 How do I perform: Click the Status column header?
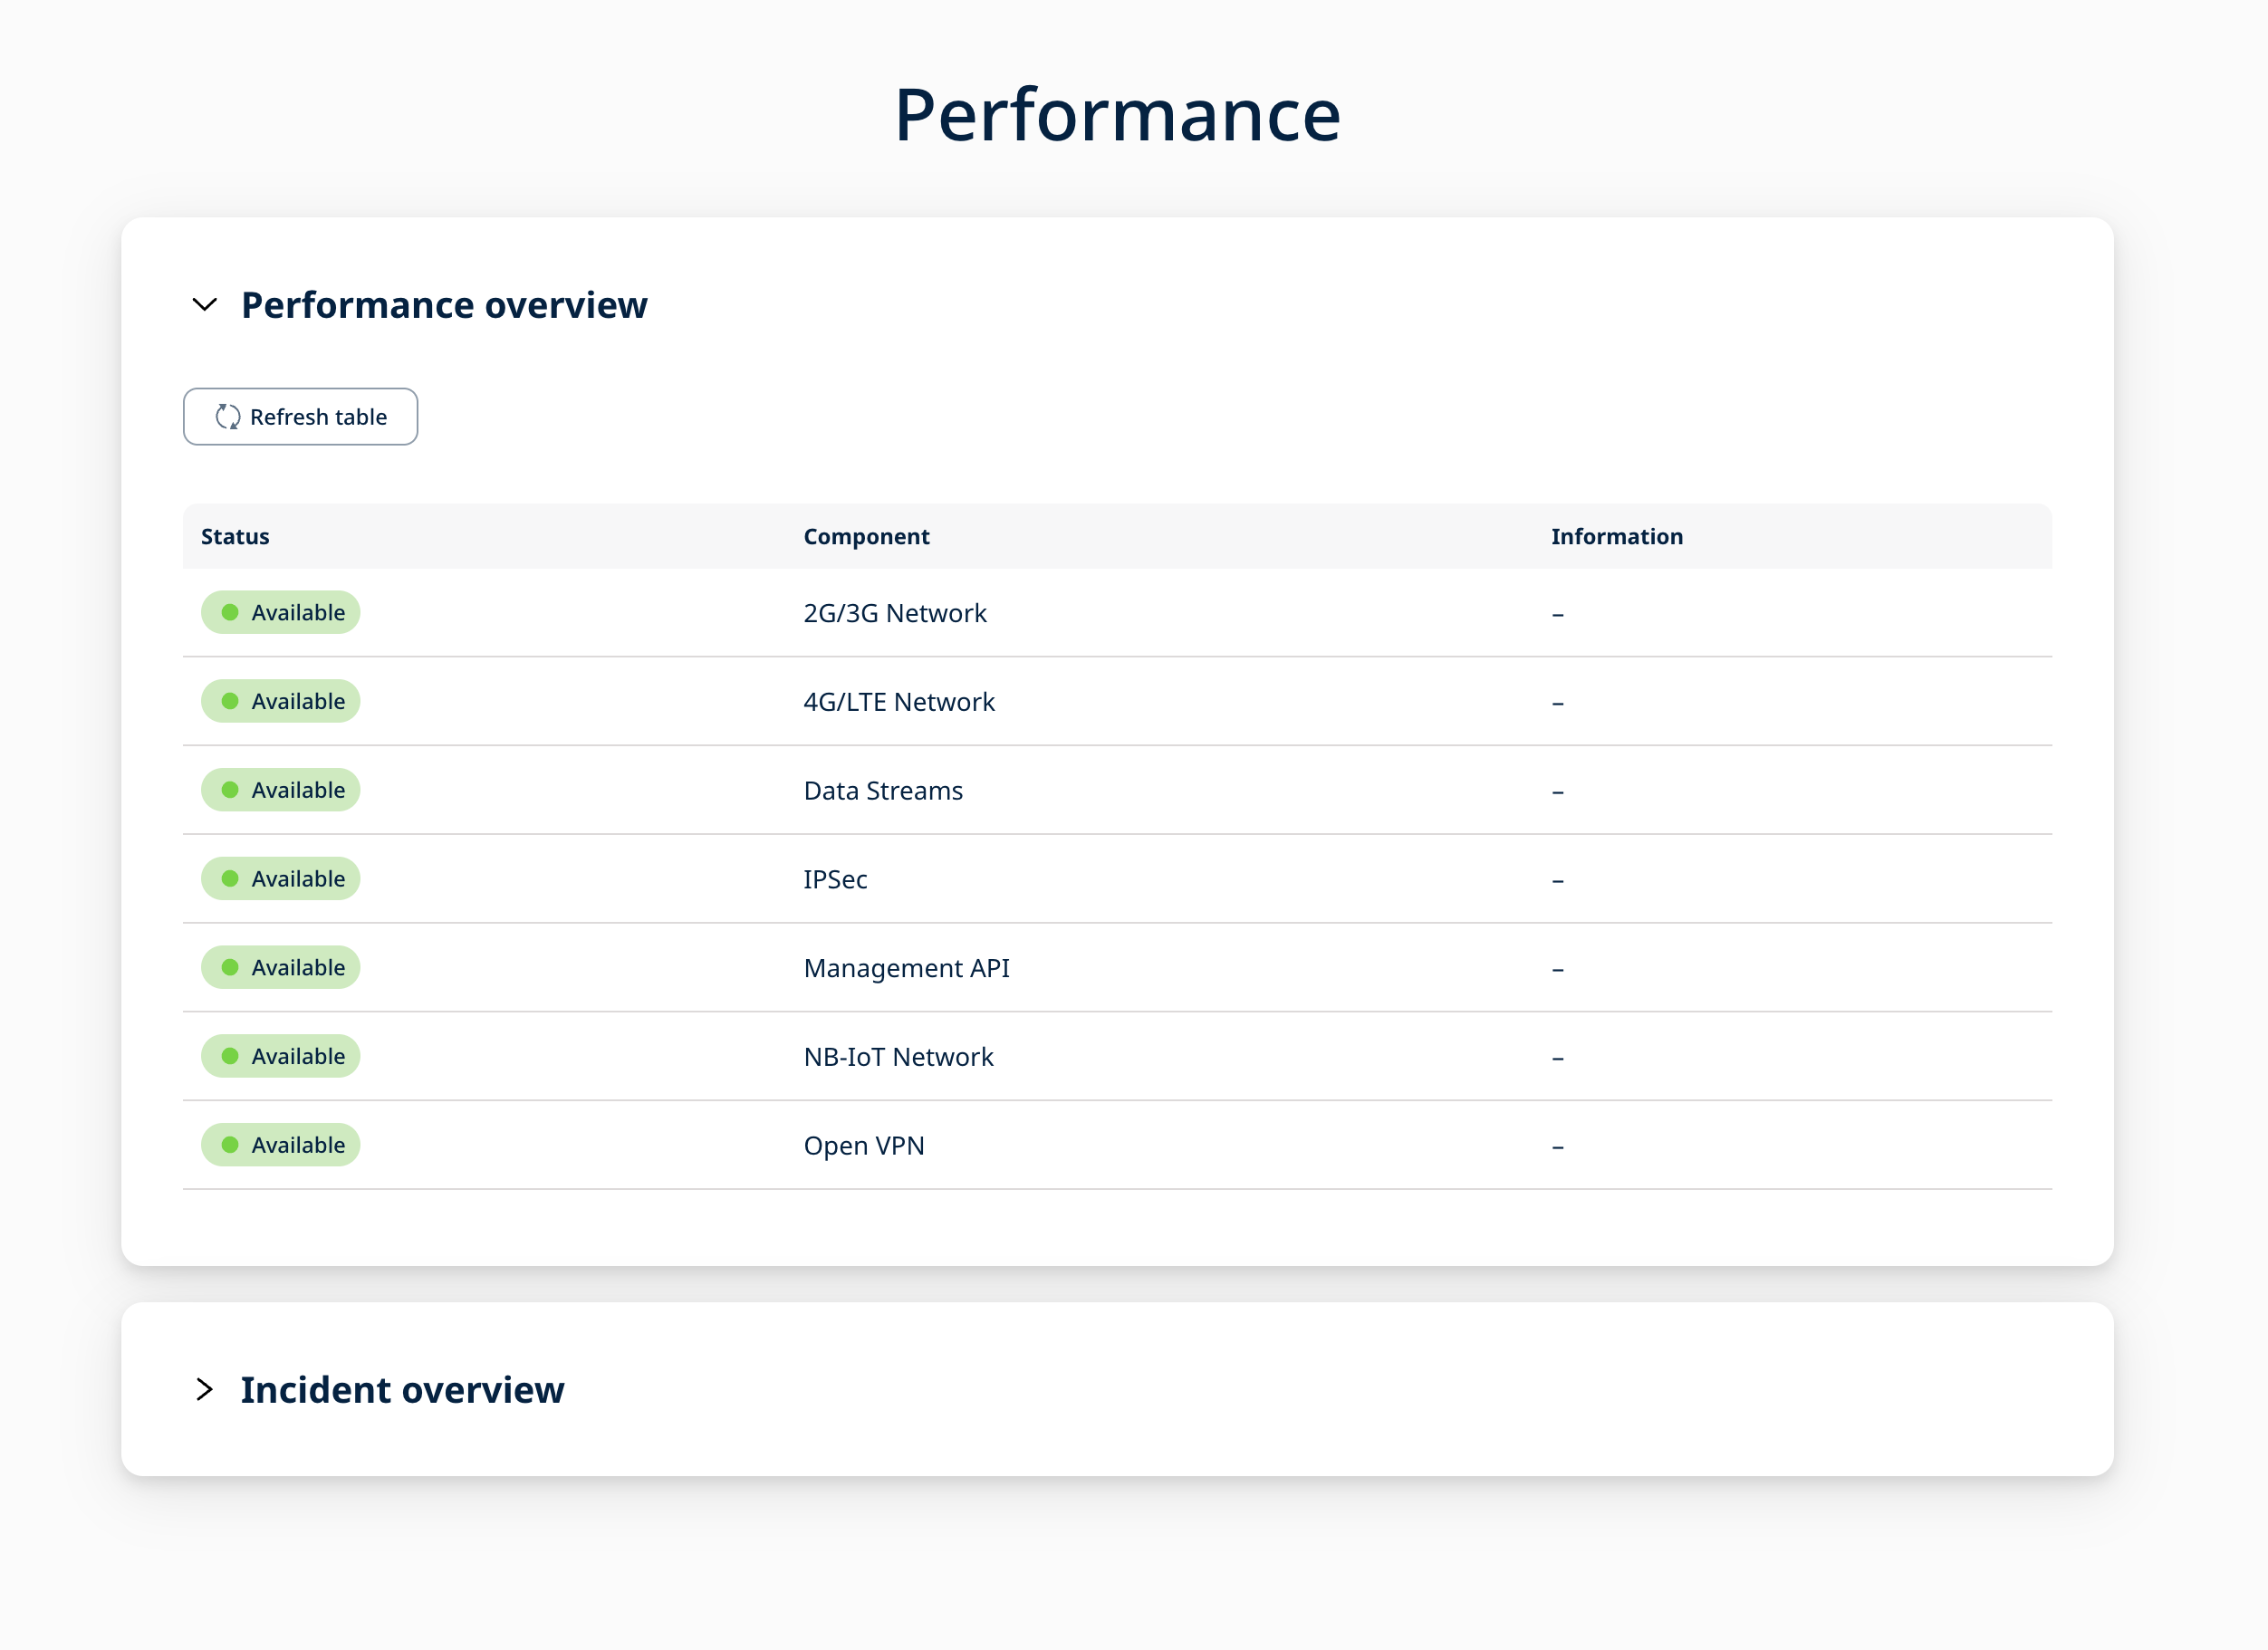(x=234, y=536)
